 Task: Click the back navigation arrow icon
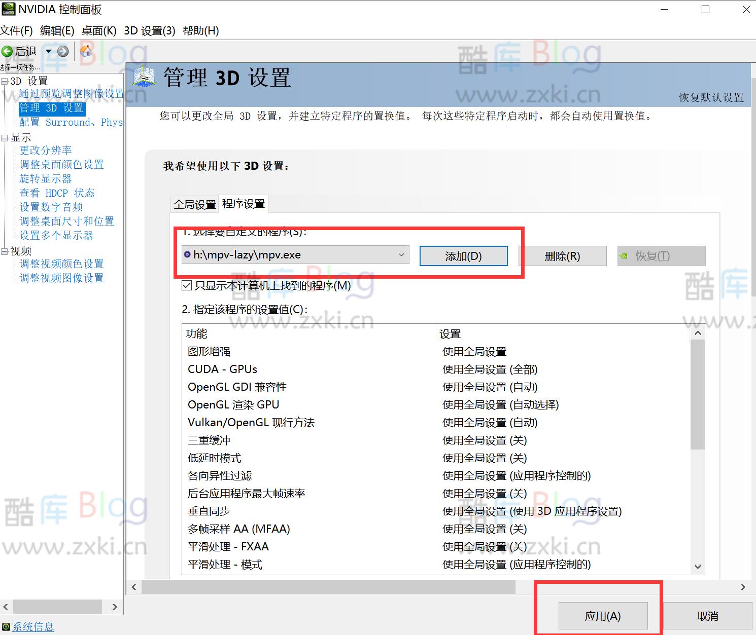coord(7,51)
